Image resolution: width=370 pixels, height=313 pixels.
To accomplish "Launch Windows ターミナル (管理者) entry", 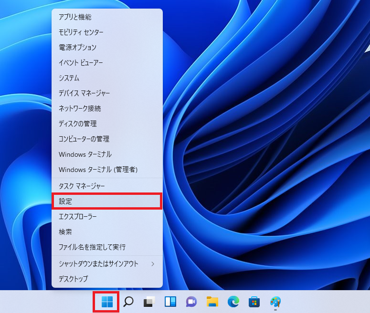I will pos(107,170).
